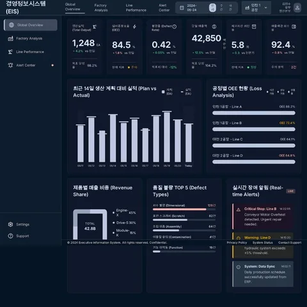Click the Function defect bar
307x307 pixels.
(184, 251)
